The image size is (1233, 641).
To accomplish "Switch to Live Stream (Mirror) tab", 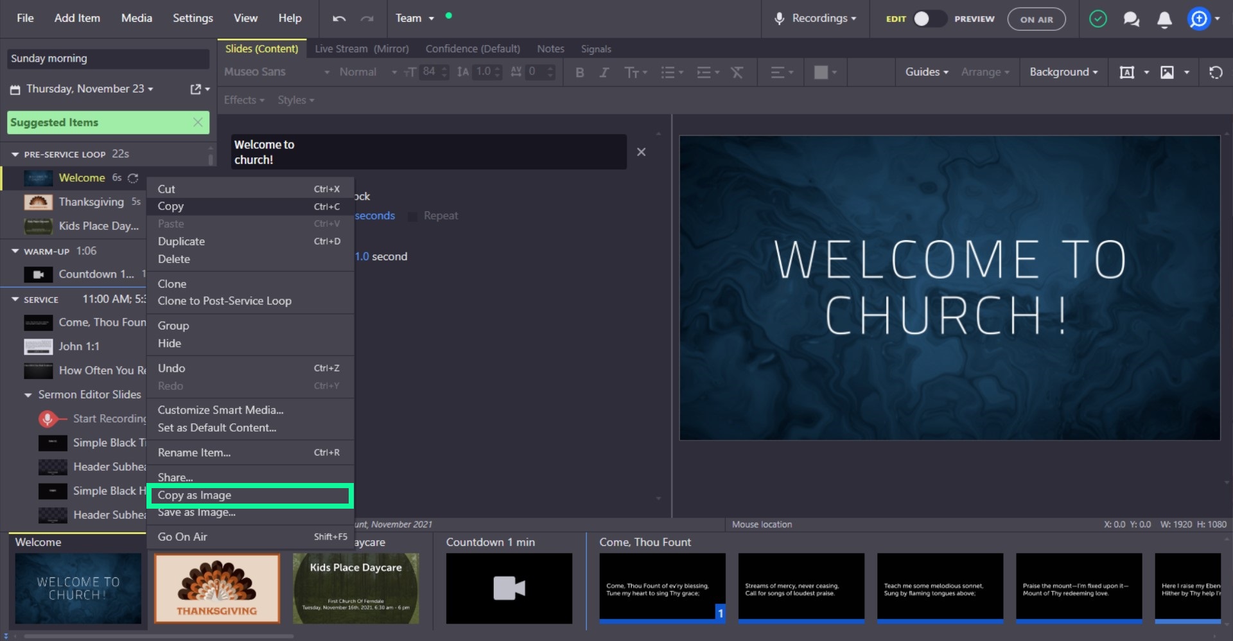I will pos(362,49).
